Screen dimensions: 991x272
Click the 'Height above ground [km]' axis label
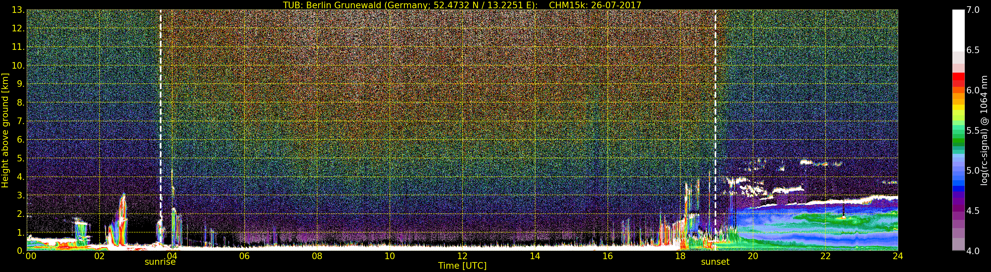click(x=5, y=130)
